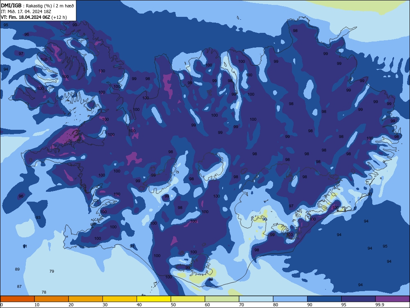410x308 pixels.
Task: Click the '87' humidity value on the map
Action: click(19, 287)
